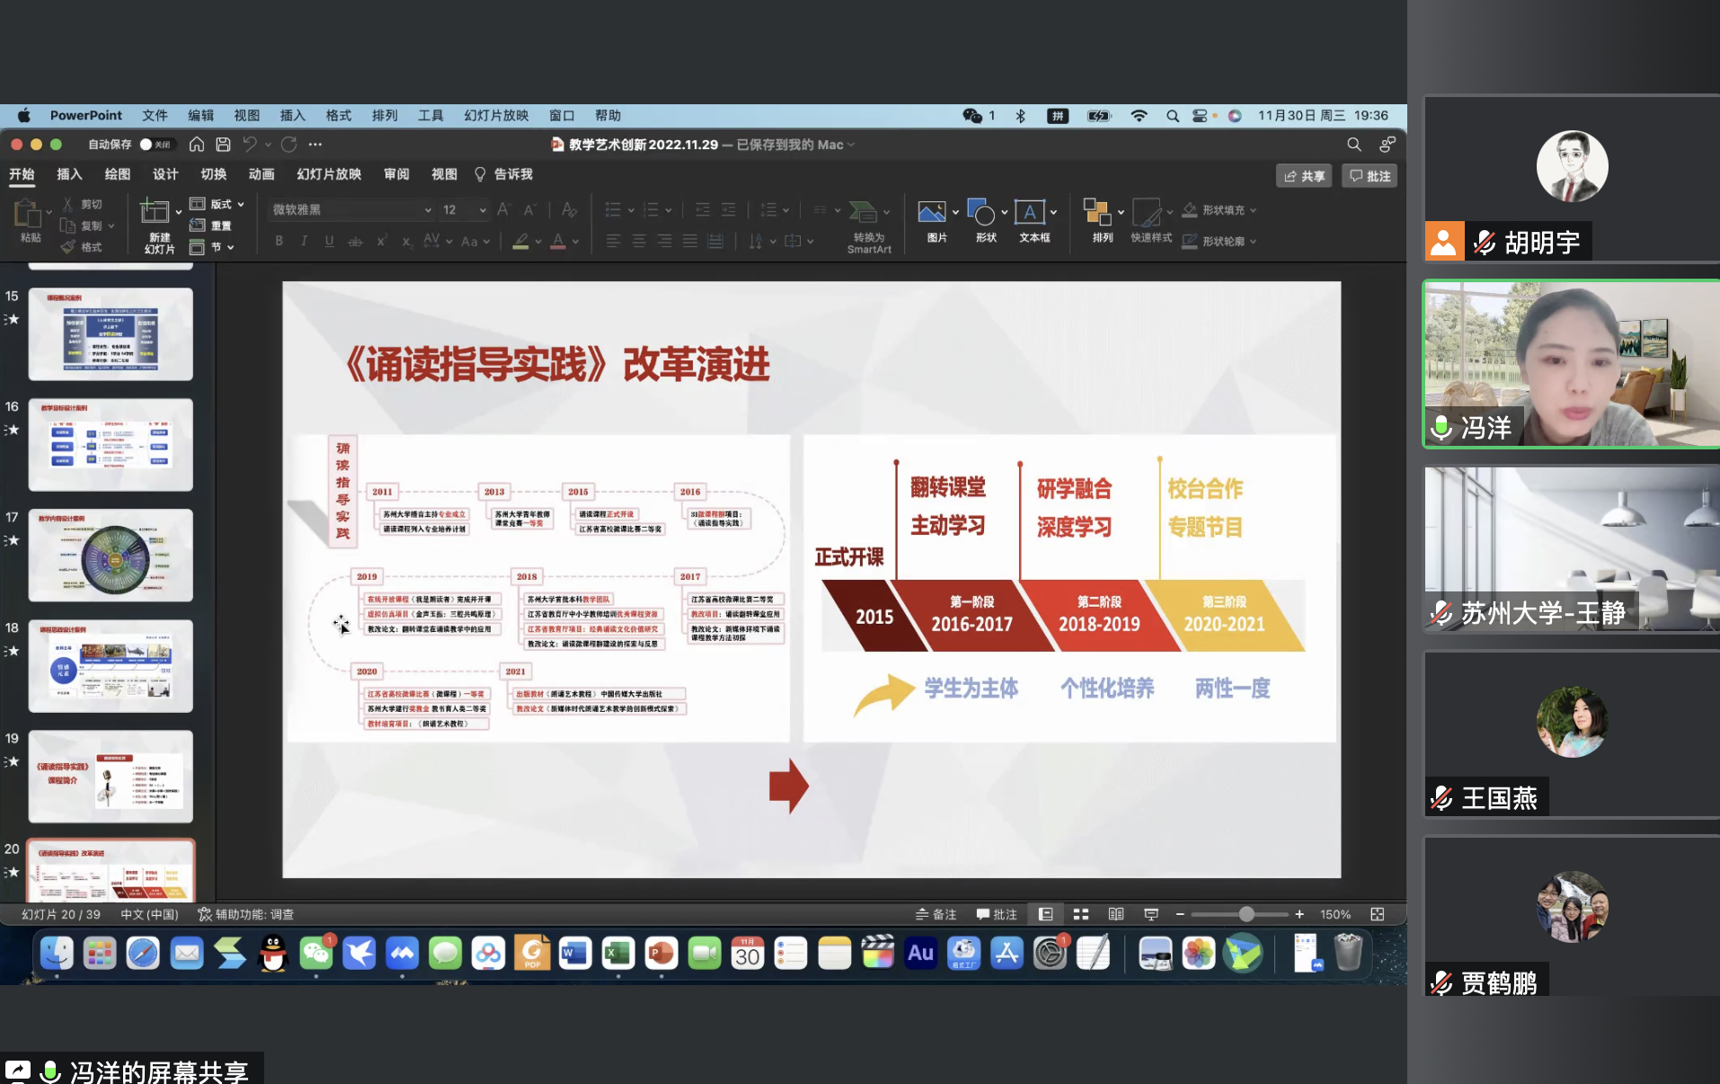1720x1084 pixels.
Task: Insert a picture with the 图片 icon
Action: pos(931,213)
